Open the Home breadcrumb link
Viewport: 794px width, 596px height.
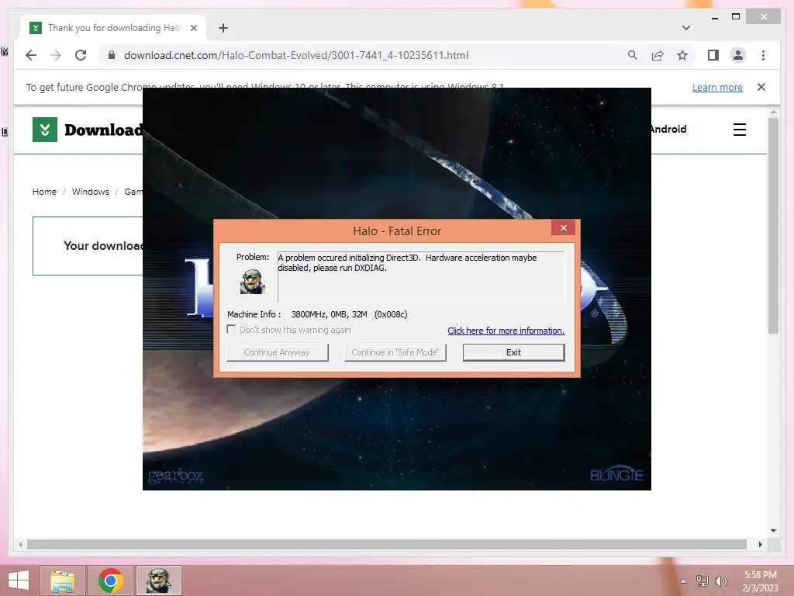click(x=44, y=192)
